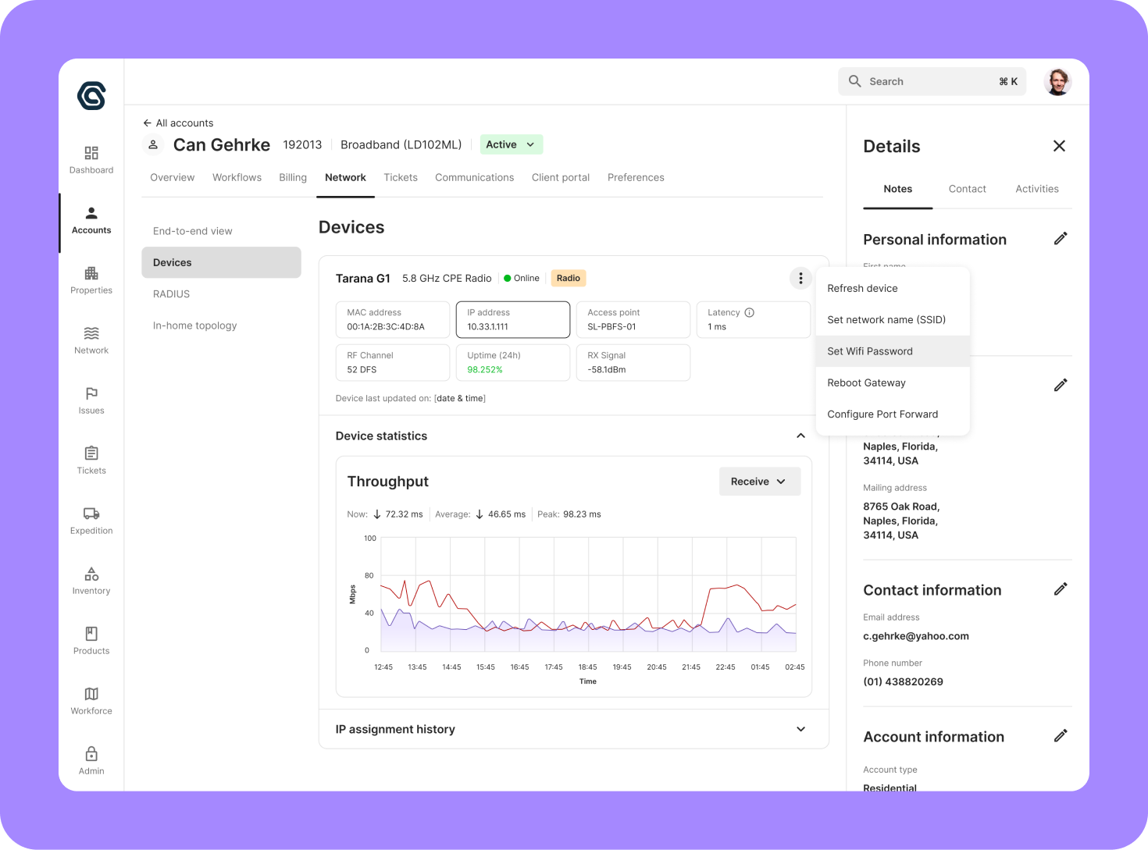Viewport: 1148px width, 850px height.
Task: Click the RF Channel 52 DFS field
Action: [x=393, y=363]
